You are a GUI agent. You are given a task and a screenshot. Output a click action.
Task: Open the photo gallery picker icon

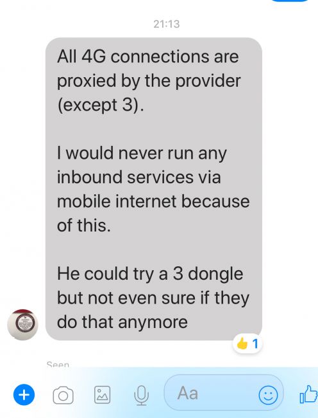pyautogui.click(x=103, y=395)
